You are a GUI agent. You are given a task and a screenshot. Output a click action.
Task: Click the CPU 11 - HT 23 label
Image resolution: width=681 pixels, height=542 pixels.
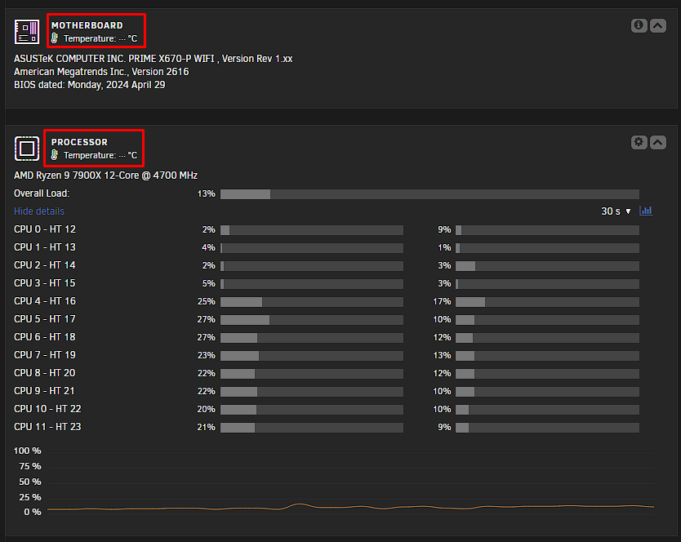[x=47, y=427]
